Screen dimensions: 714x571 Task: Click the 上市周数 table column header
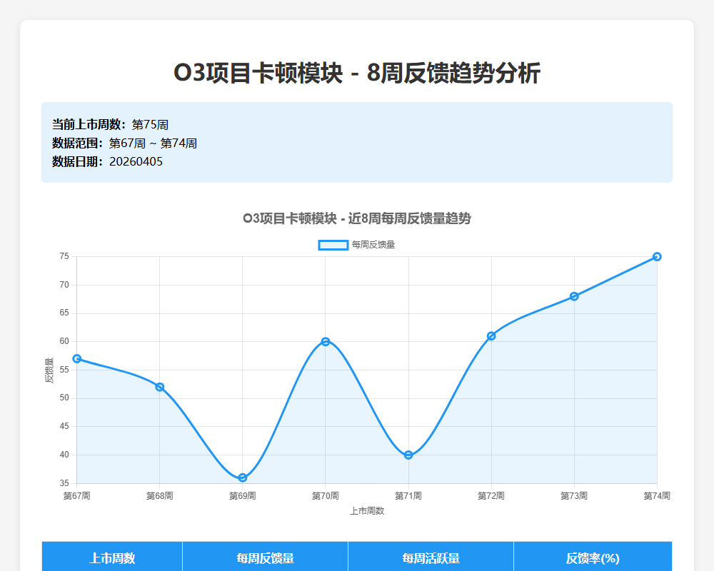coord(112,557)
